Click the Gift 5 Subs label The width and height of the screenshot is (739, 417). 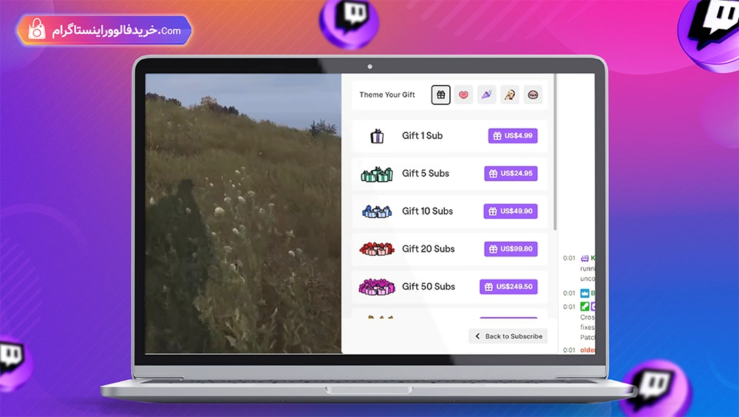(x=426, y=174)
